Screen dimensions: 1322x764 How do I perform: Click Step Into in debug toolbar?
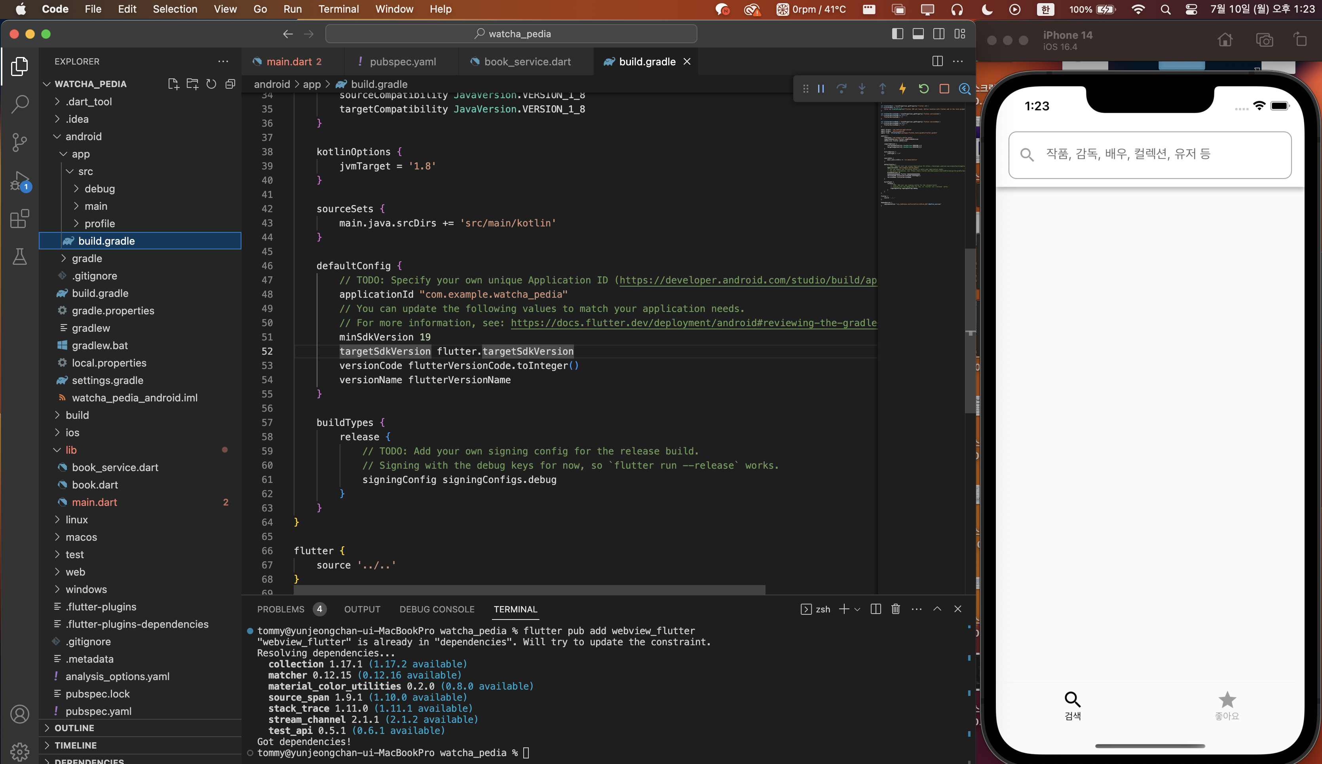pos(862,89)
